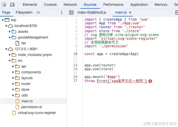Open the Console panel tab
The width and height of the screenshot is (178, 127).
[50, 5]
